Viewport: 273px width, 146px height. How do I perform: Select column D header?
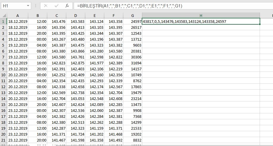pos(75,15)
